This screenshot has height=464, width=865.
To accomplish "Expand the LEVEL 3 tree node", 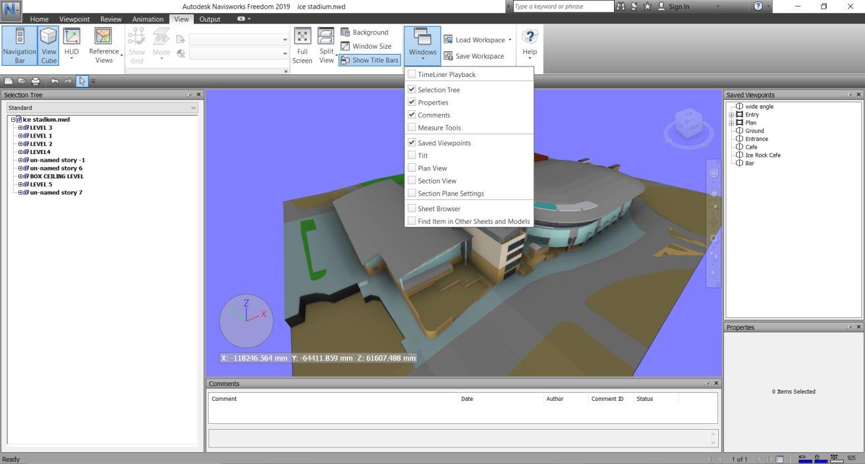I will tap(20, 128).
